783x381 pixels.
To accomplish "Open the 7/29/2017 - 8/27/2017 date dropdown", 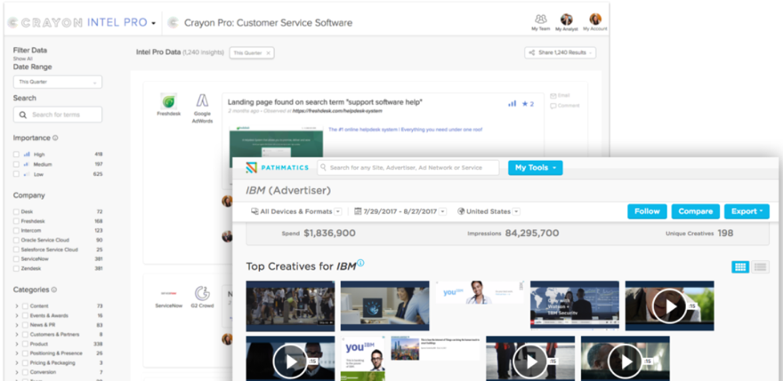I will [x=443, y=211].
